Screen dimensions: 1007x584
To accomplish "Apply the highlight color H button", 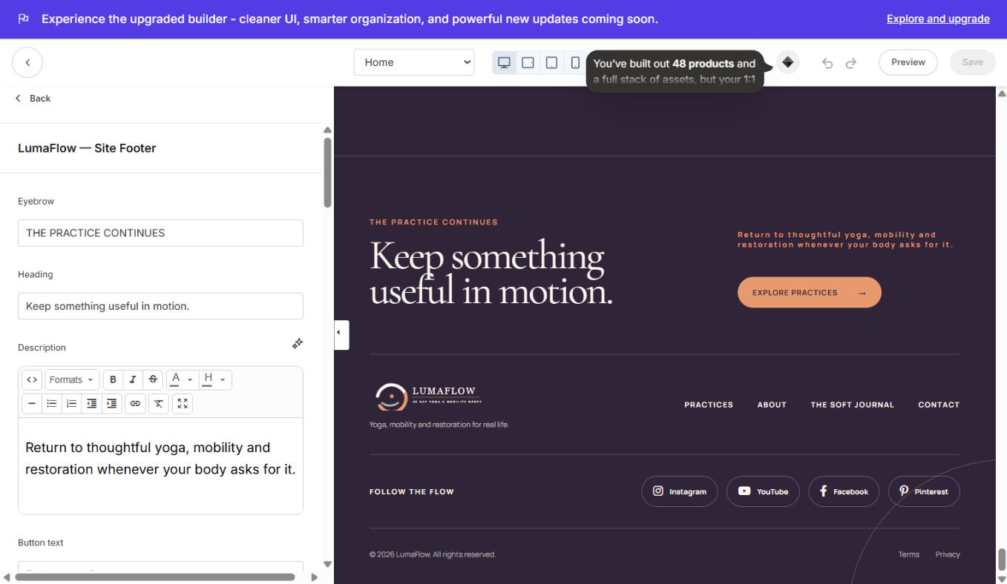I will click(x=209, y=379).
